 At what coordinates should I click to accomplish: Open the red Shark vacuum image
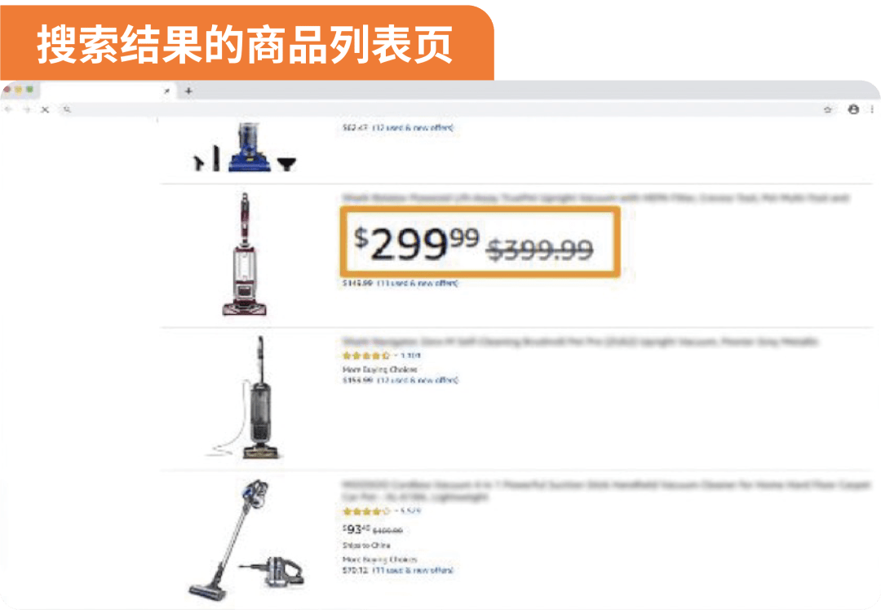coord(245,254)
